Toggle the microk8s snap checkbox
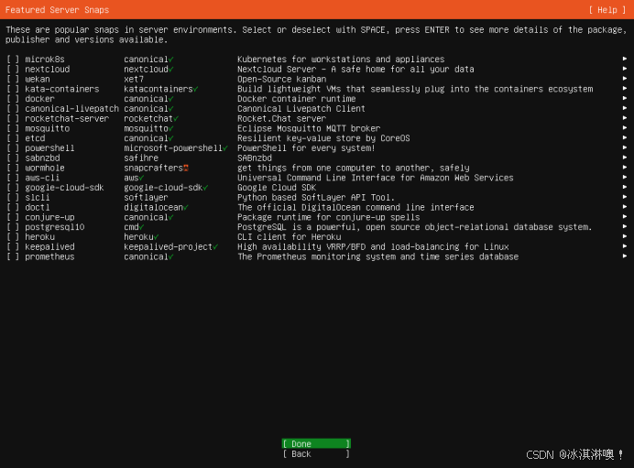634x468 pixels. pyautogui.click(x=13, y=60)
